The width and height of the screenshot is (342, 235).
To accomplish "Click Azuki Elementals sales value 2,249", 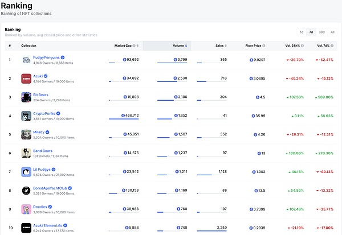I will tap(222, 228).
